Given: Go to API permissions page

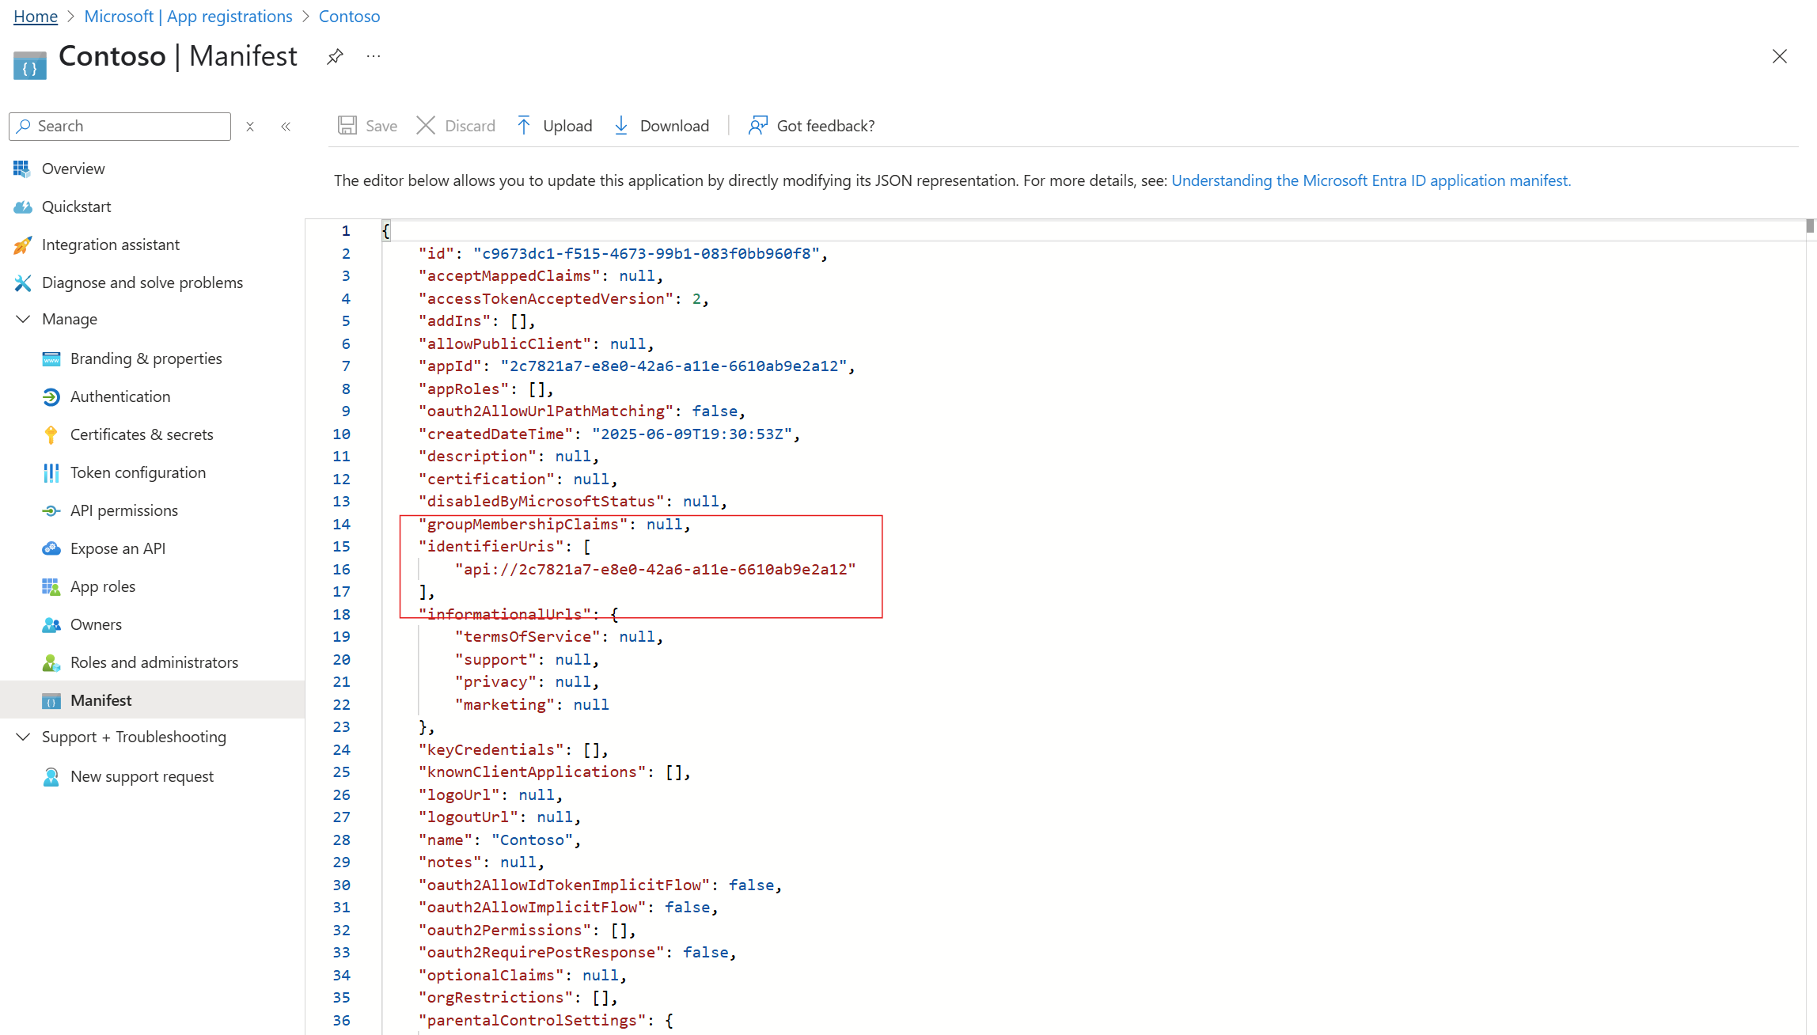Looking at the screenshot, I should tap(124, 510).
